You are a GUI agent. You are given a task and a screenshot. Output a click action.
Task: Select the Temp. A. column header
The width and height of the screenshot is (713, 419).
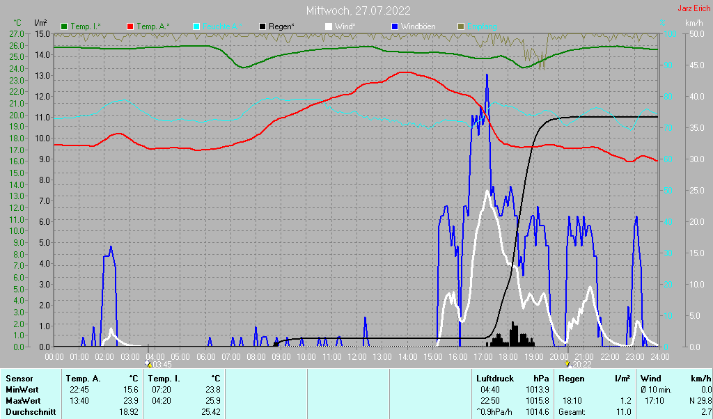(83, 378)
